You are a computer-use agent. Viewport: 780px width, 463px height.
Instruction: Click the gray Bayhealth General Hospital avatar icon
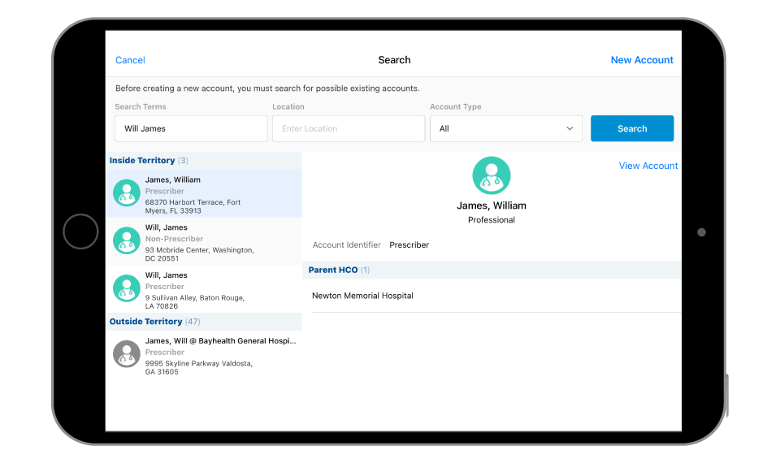pyautogui.click(x=126, y=354)
